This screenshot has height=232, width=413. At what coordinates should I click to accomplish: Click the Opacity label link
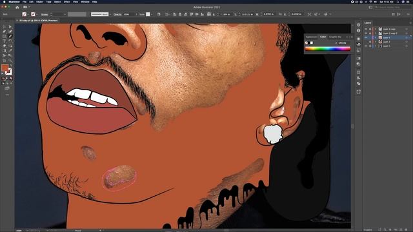pyautogui.click(x=117, y=14)
